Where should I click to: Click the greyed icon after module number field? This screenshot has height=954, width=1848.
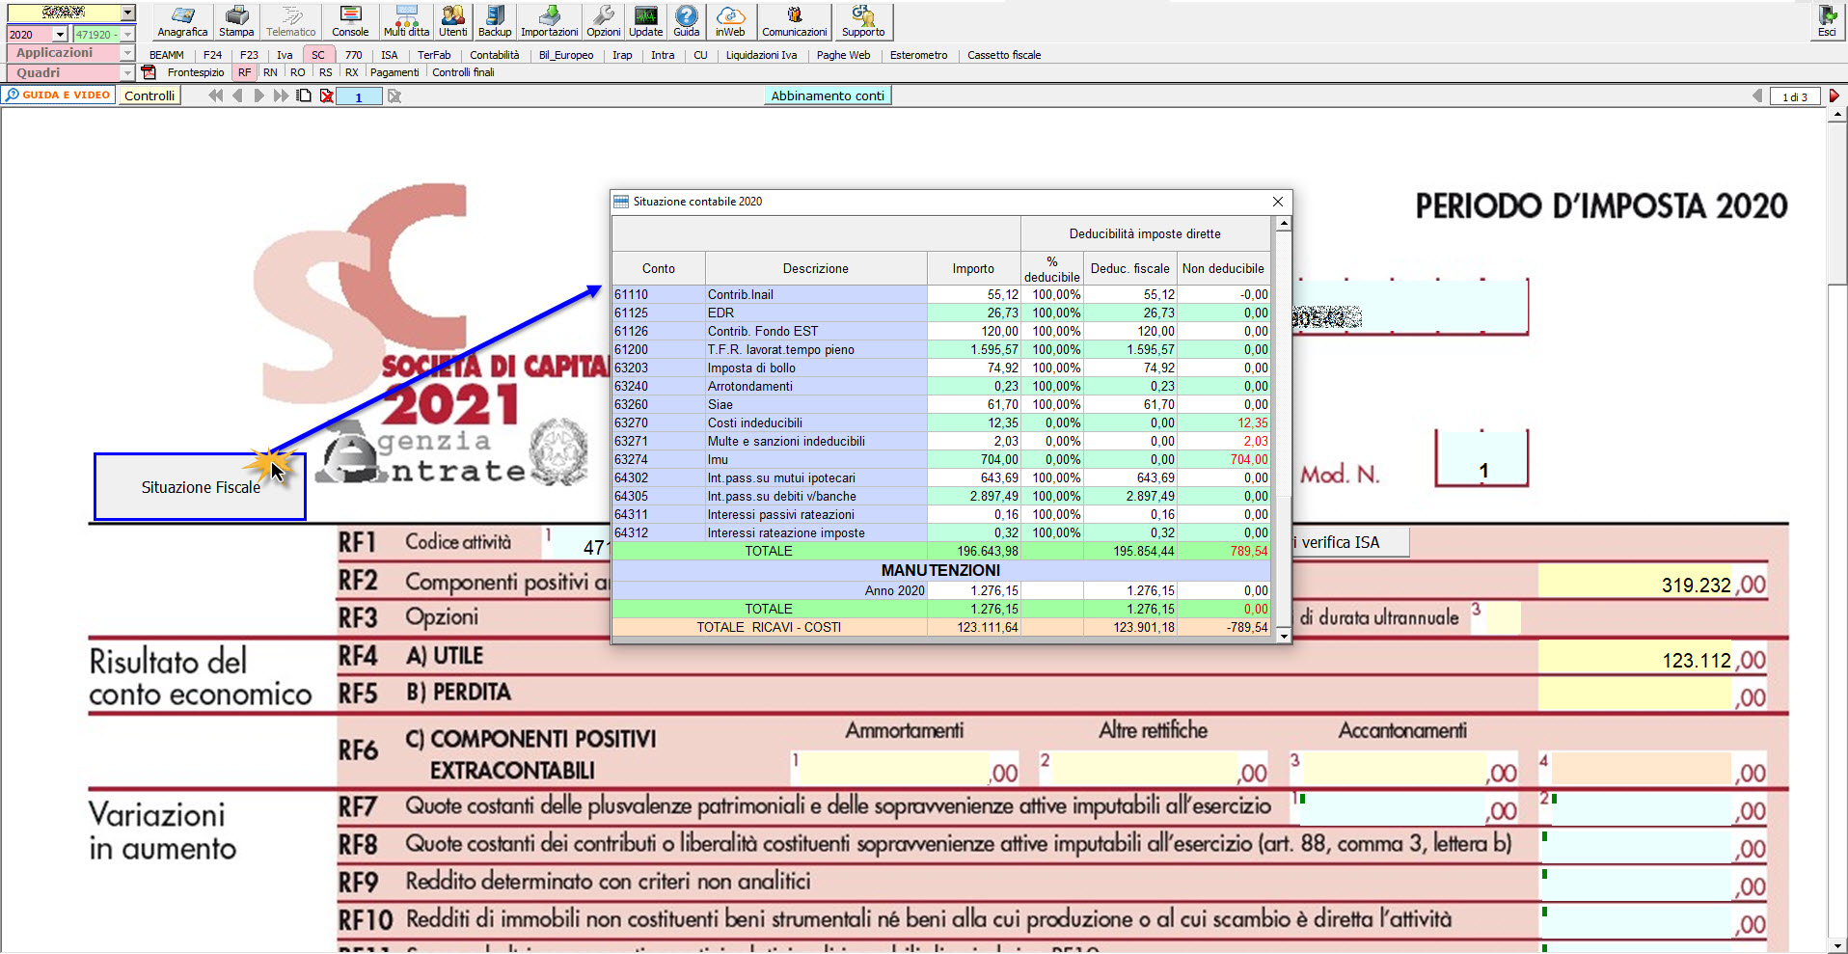[394, 95]
